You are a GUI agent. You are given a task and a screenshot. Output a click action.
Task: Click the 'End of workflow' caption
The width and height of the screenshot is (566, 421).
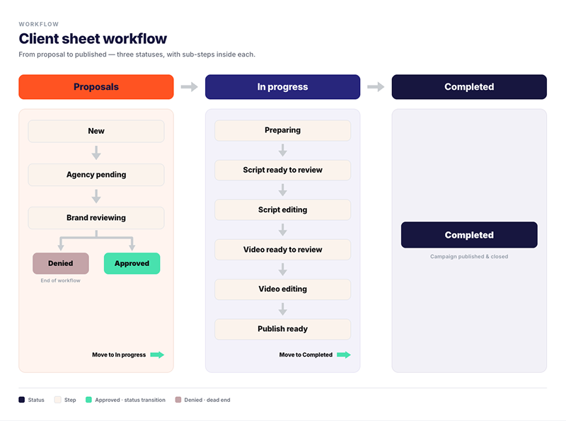tap(61, 280)
